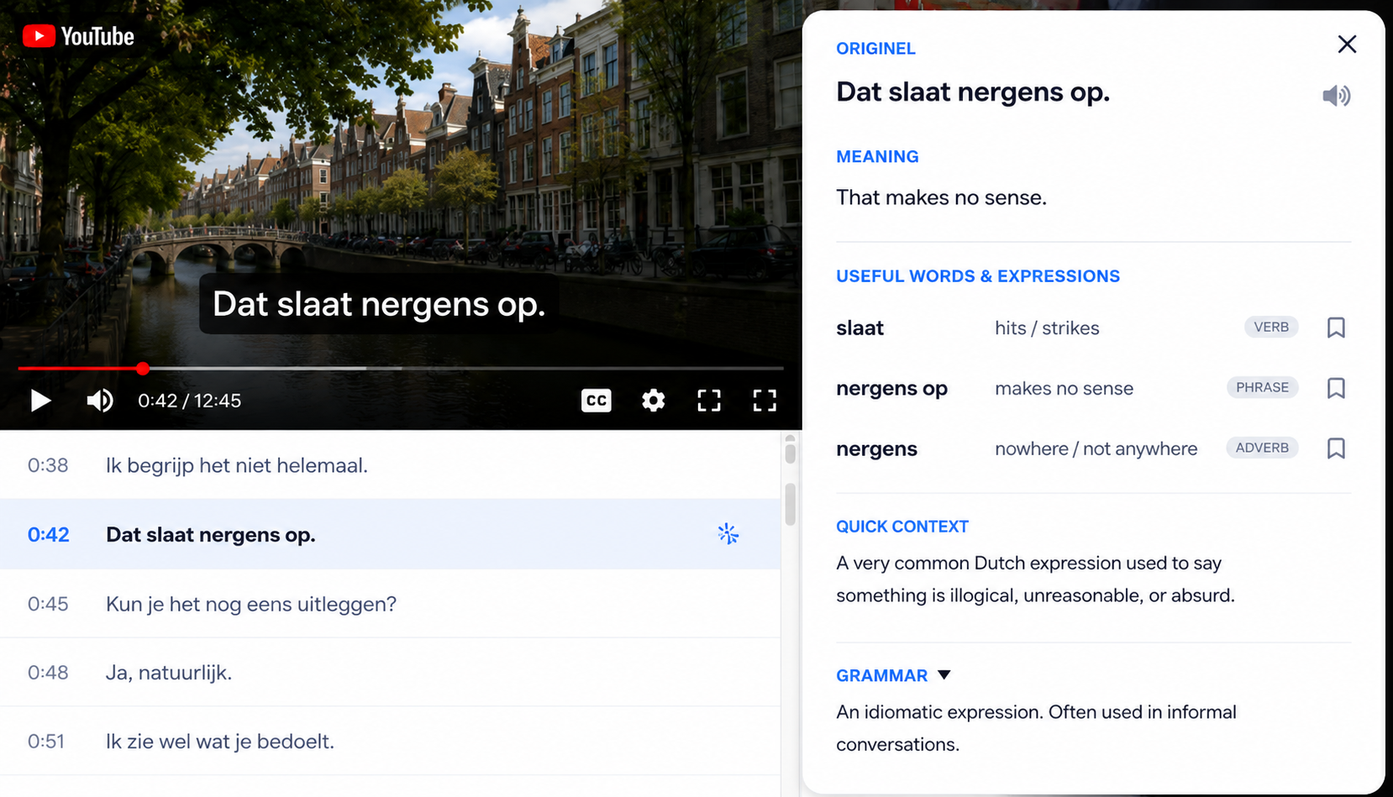Click the VERB tag next to slaat
This screenshot has height=797, width=1393.
pos(1271,328)
